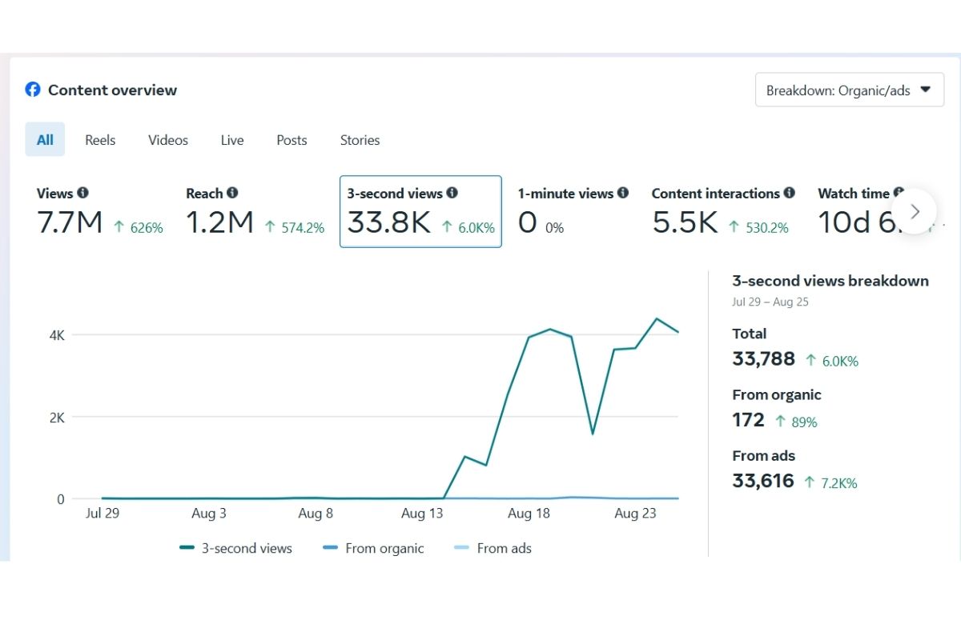Click the right arrow to scroll metrics
Viewport: 961px width, 640px height.
(x=915, y=211)
